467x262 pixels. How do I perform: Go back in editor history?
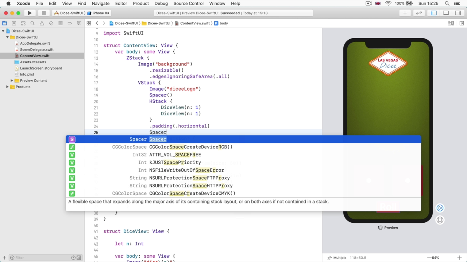[97, 23]
